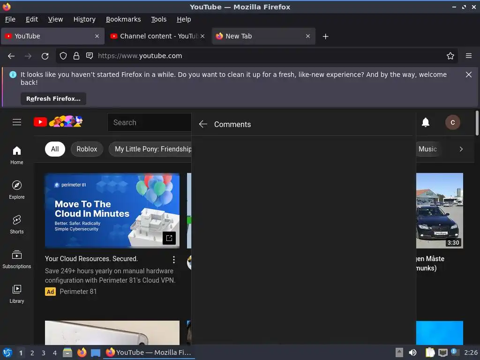This screenshot has width=480, height=360.
Task: Click the page vertical scrollbar
Action: 477,122
